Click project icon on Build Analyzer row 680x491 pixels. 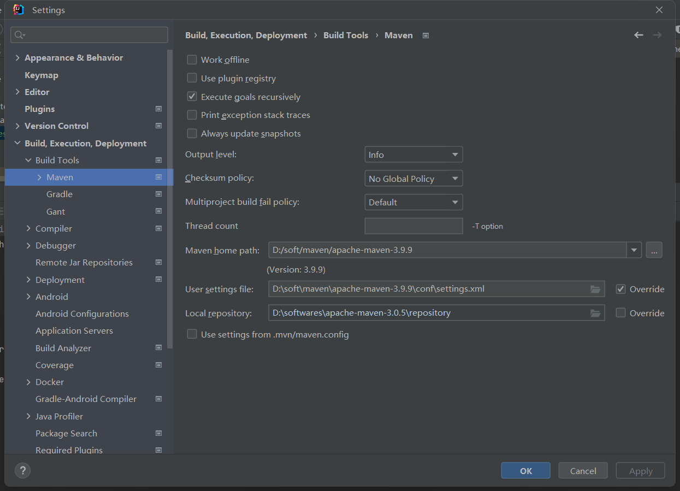[158, 348]
